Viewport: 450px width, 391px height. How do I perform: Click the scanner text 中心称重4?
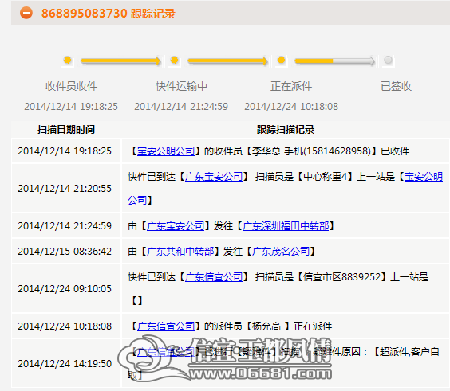(x=326, y=177)
